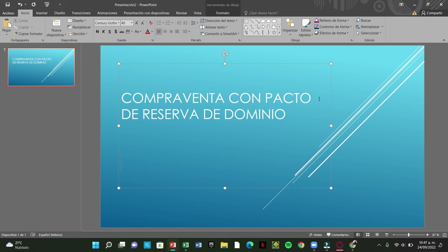The image size is (448, 252).
Task: Toggle strikethrough (abc) formatting
Action: (x=121, y=31)
